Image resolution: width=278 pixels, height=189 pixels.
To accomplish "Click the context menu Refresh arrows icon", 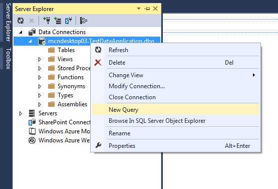I will coord(98,50).
